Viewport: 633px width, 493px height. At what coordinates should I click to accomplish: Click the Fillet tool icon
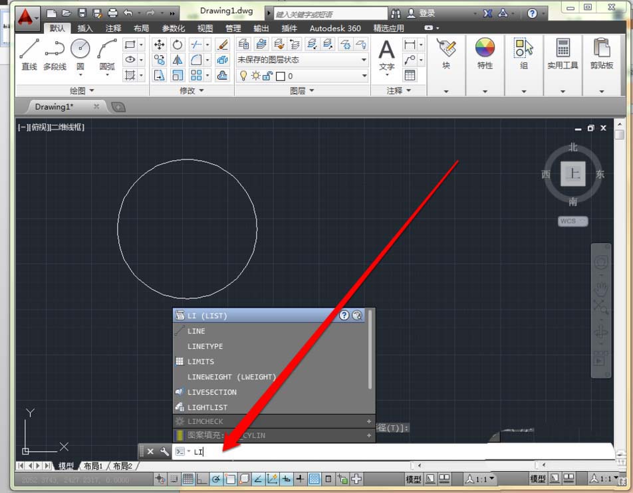click(196, 60)
